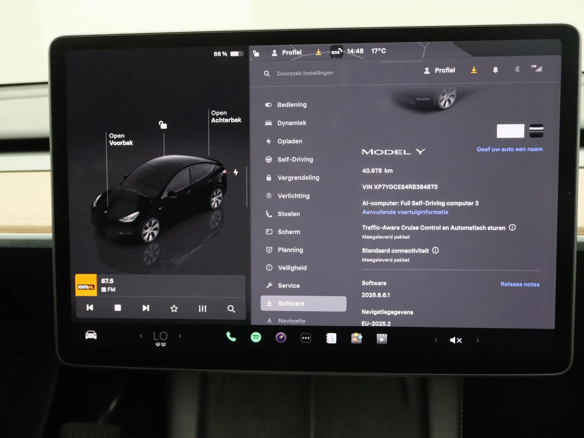Raise volume with right arrow beside speaker
The image size is (584, 438).
coord(478,340)
